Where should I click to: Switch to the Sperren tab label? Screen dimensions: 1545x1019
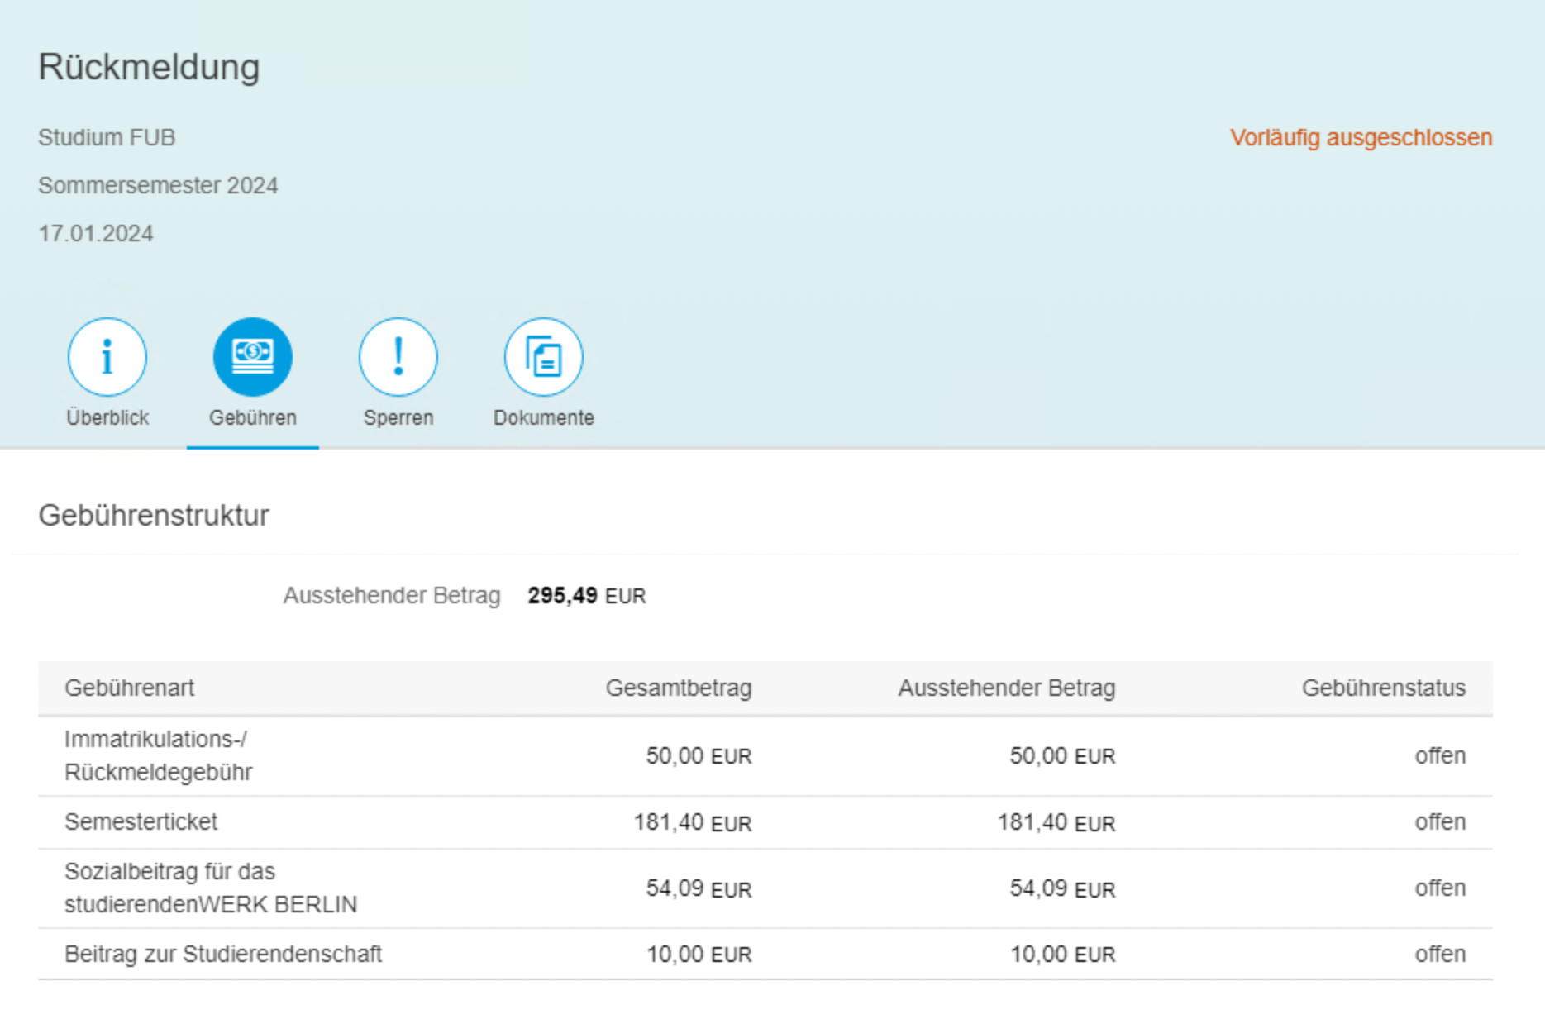click(x=398, y=417)
